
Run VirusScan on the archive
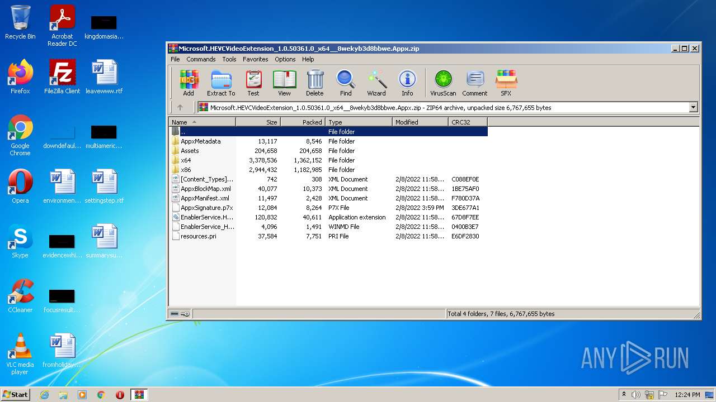[443, 83]
